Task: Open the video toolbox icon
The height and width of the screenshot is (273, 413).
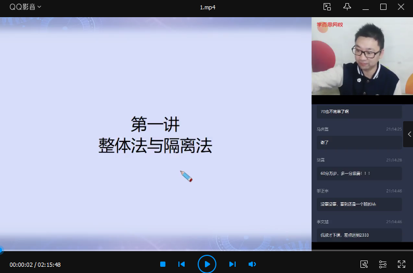Action: (364, 264)
